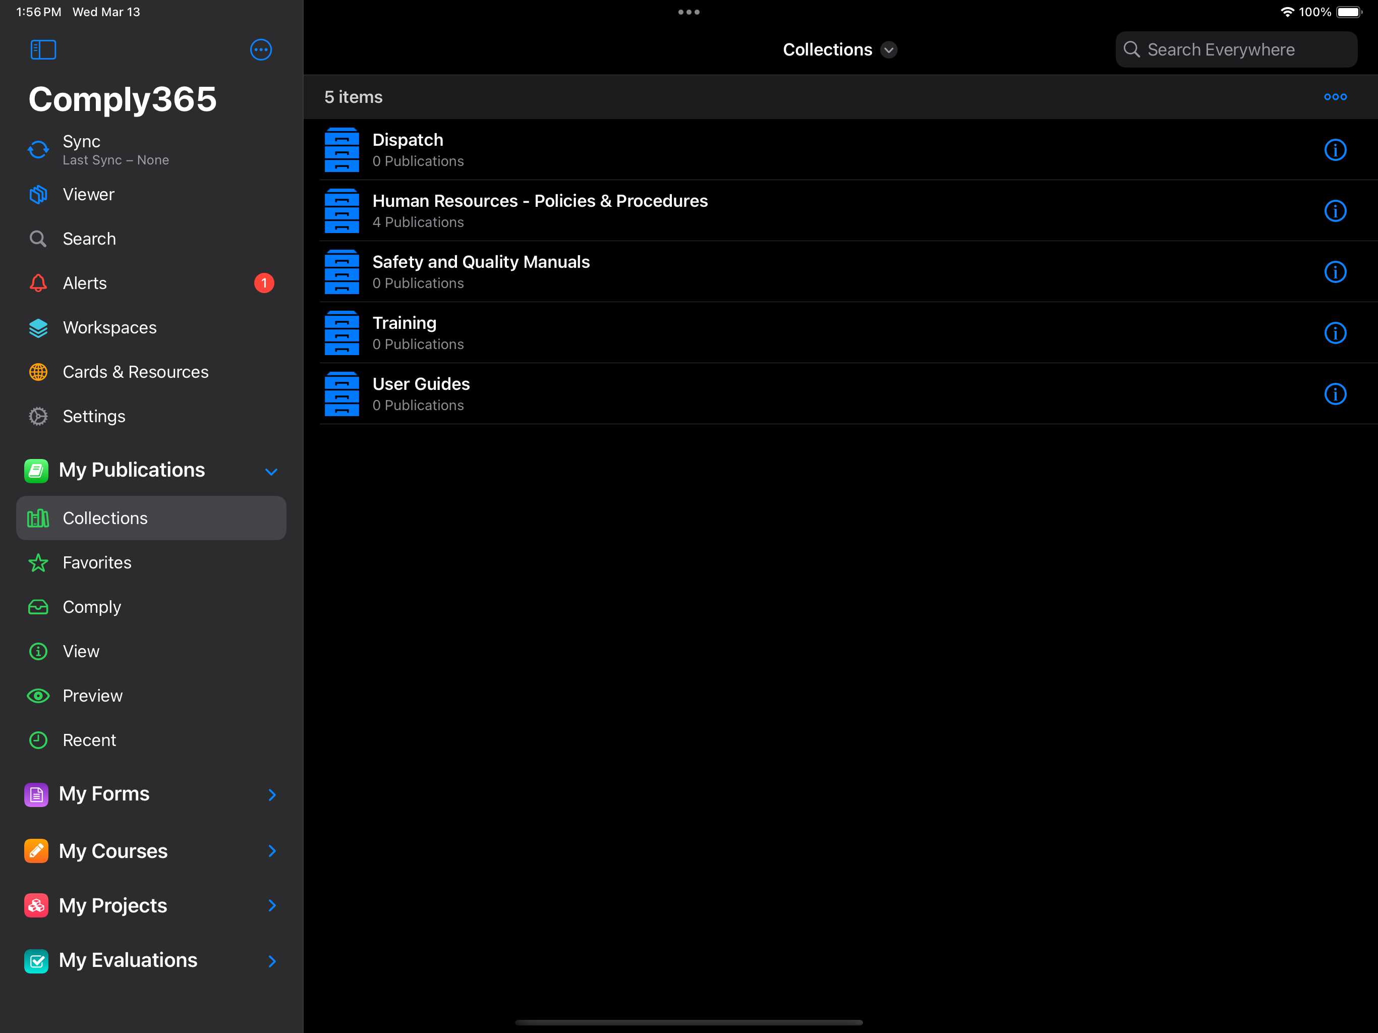Expand the My Projects section chevron
Viewport: 1378px width, 1033px height.
point(271,905)
